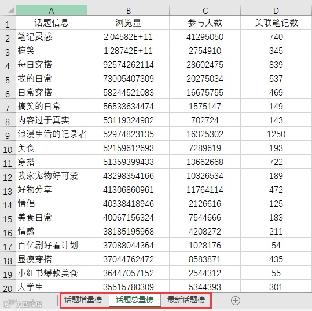Viewport: 312px width, 311px height.
Task: Click the value 56533634474
Action: [x=129, y=107]
